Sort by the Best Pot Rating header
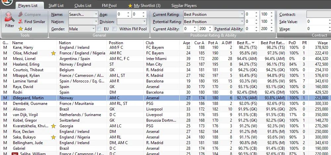331x155 pixels. (273, 43)
